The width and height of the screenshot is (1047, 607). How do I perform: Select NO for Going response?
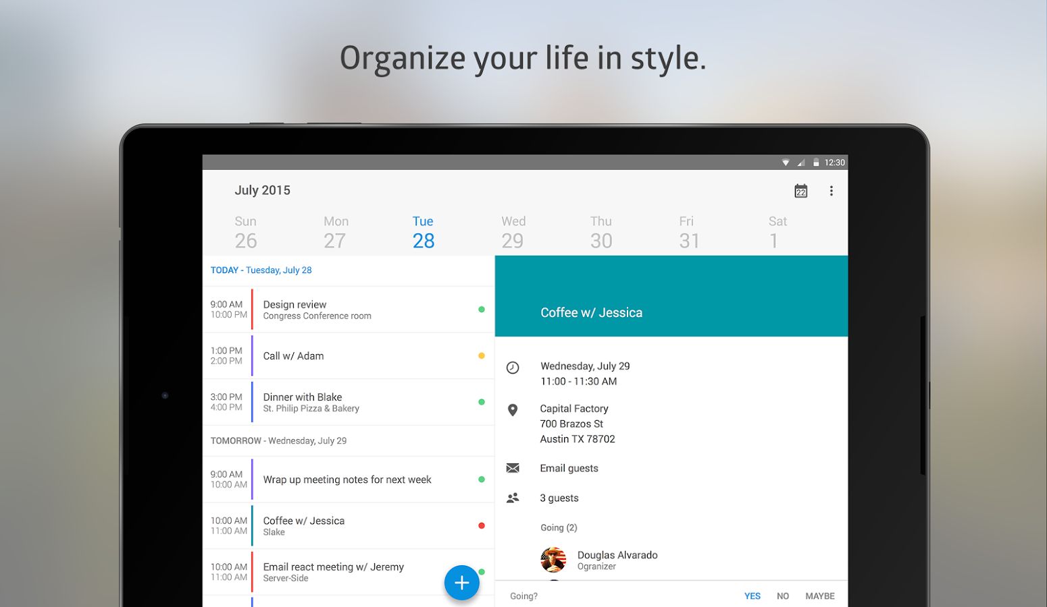(x=782, y=596)
